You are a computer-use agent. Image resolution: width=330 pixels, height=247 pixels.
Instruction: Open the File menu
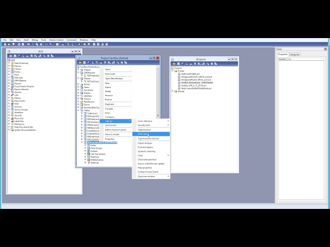click(5, 40)
